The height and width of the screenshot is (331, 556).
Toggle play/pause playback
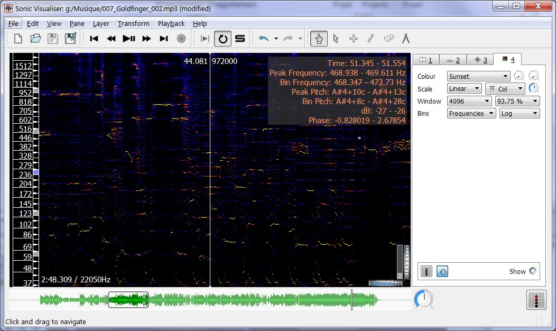click(129, 38)
